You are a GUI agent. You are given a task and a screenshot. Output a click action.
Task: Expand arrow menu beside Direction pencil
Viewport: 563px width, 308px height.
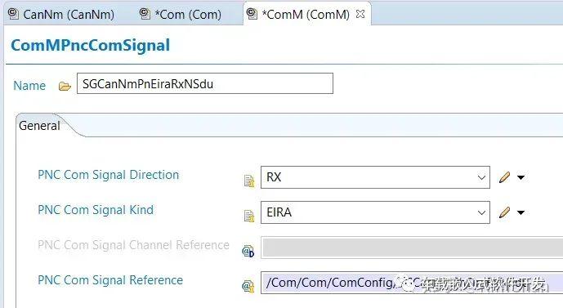[x=521, y=177]
